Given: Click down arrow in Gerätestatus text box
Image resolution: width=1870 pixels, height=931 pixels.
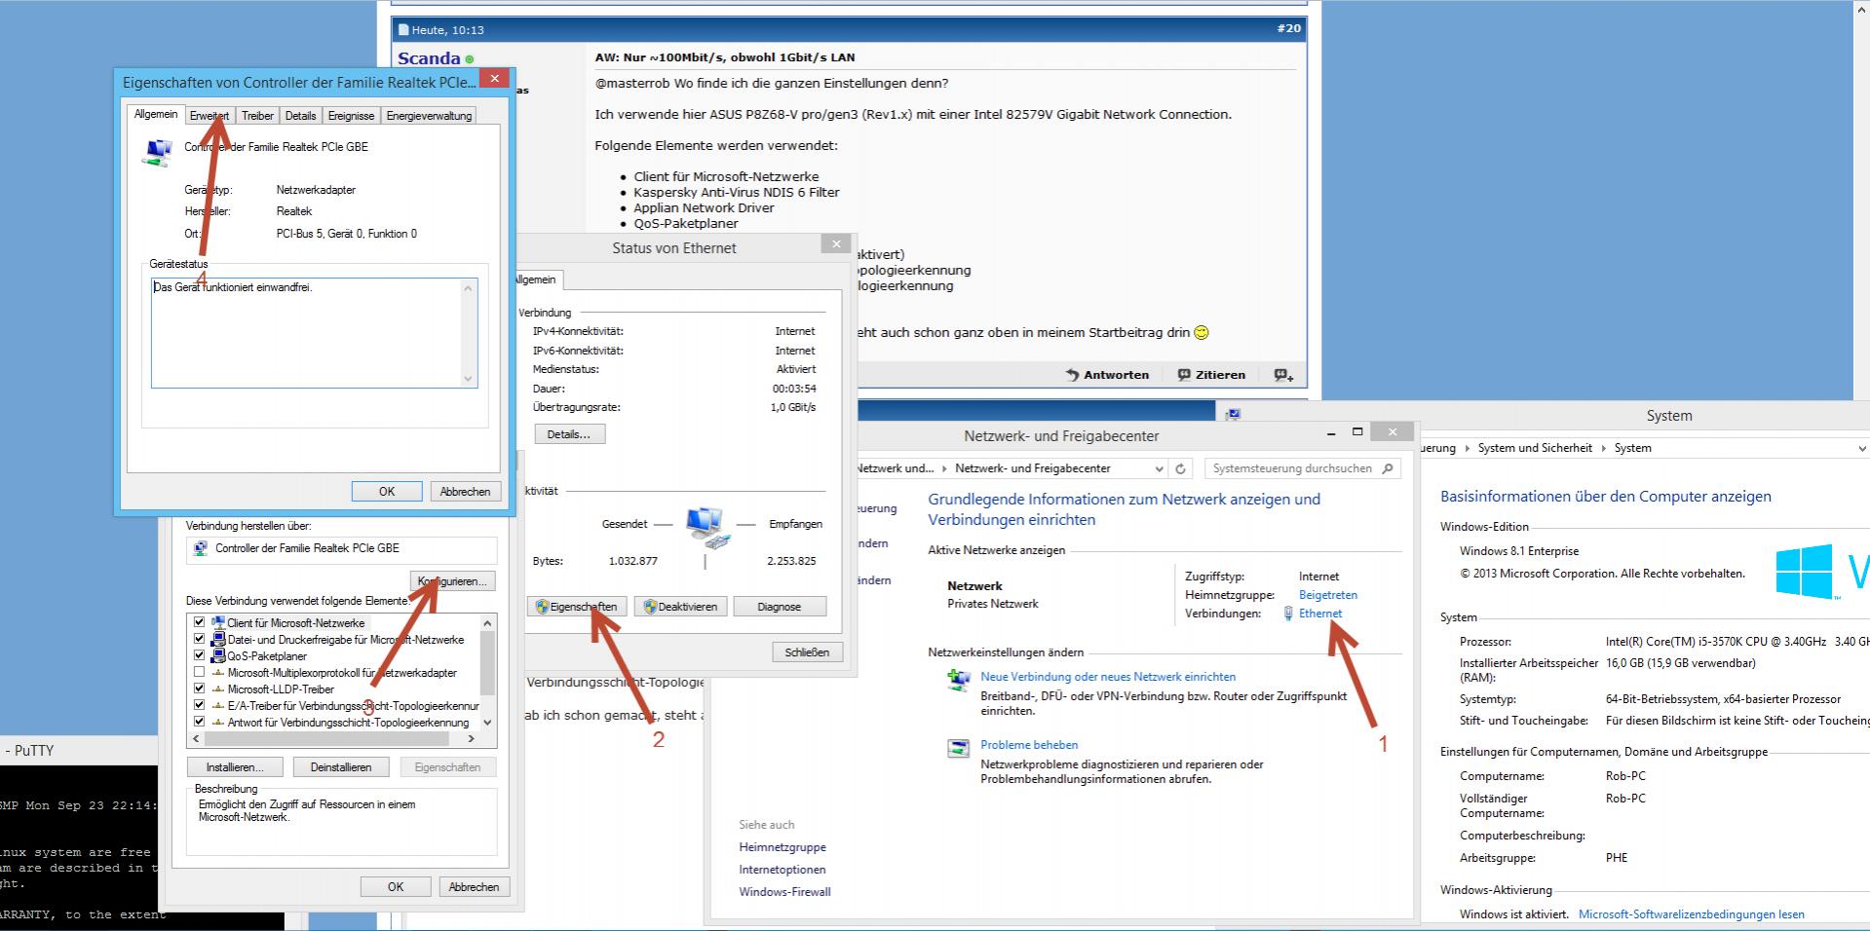Looking at the screenshot, I should [x=468, y=379].
